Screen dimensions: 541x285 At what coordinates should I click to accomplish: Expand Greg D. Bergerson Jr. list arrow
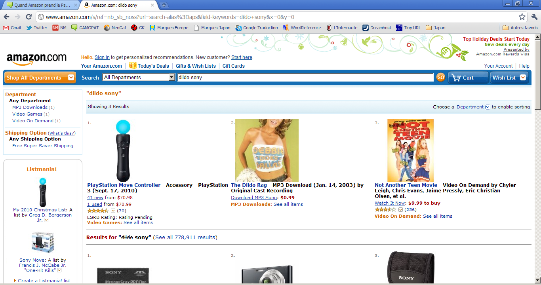(x=46, y=220)
